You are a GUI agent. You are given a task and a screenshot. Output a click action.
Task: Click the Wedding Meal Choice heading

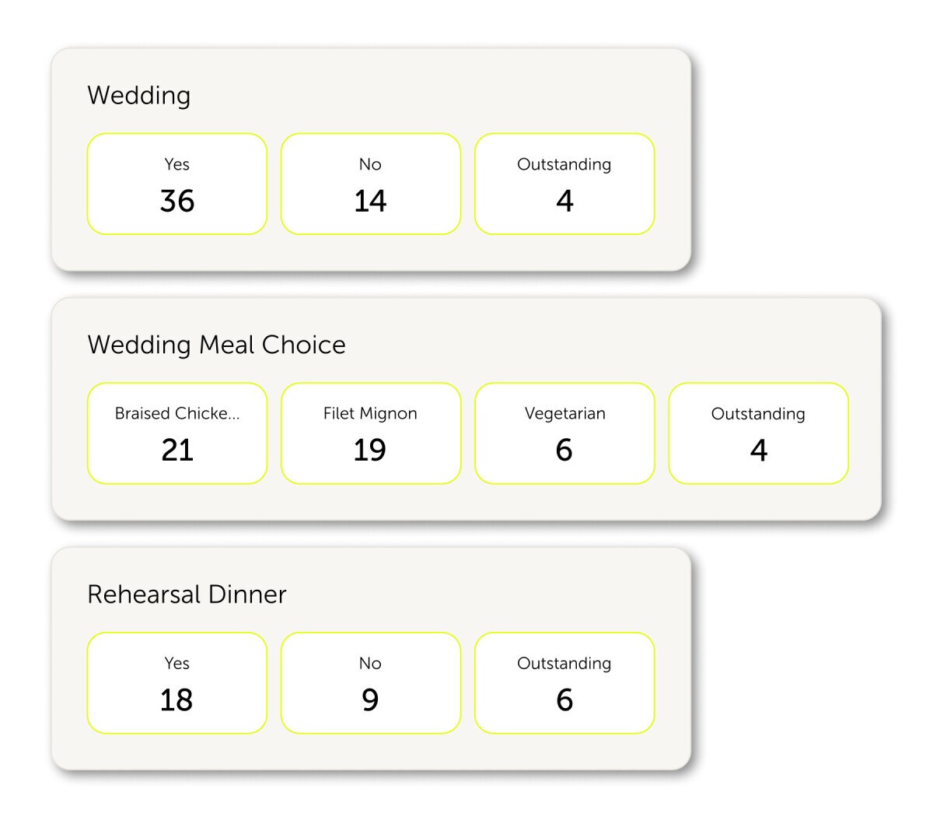point(216,345)
